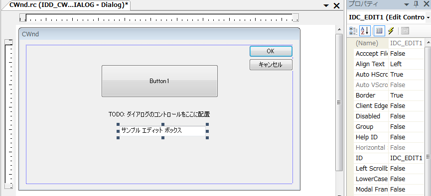The width and height of the screenshot is (431, 196).
Task: Grab the top-center sizing handle of the edit box
Action: 163,124
